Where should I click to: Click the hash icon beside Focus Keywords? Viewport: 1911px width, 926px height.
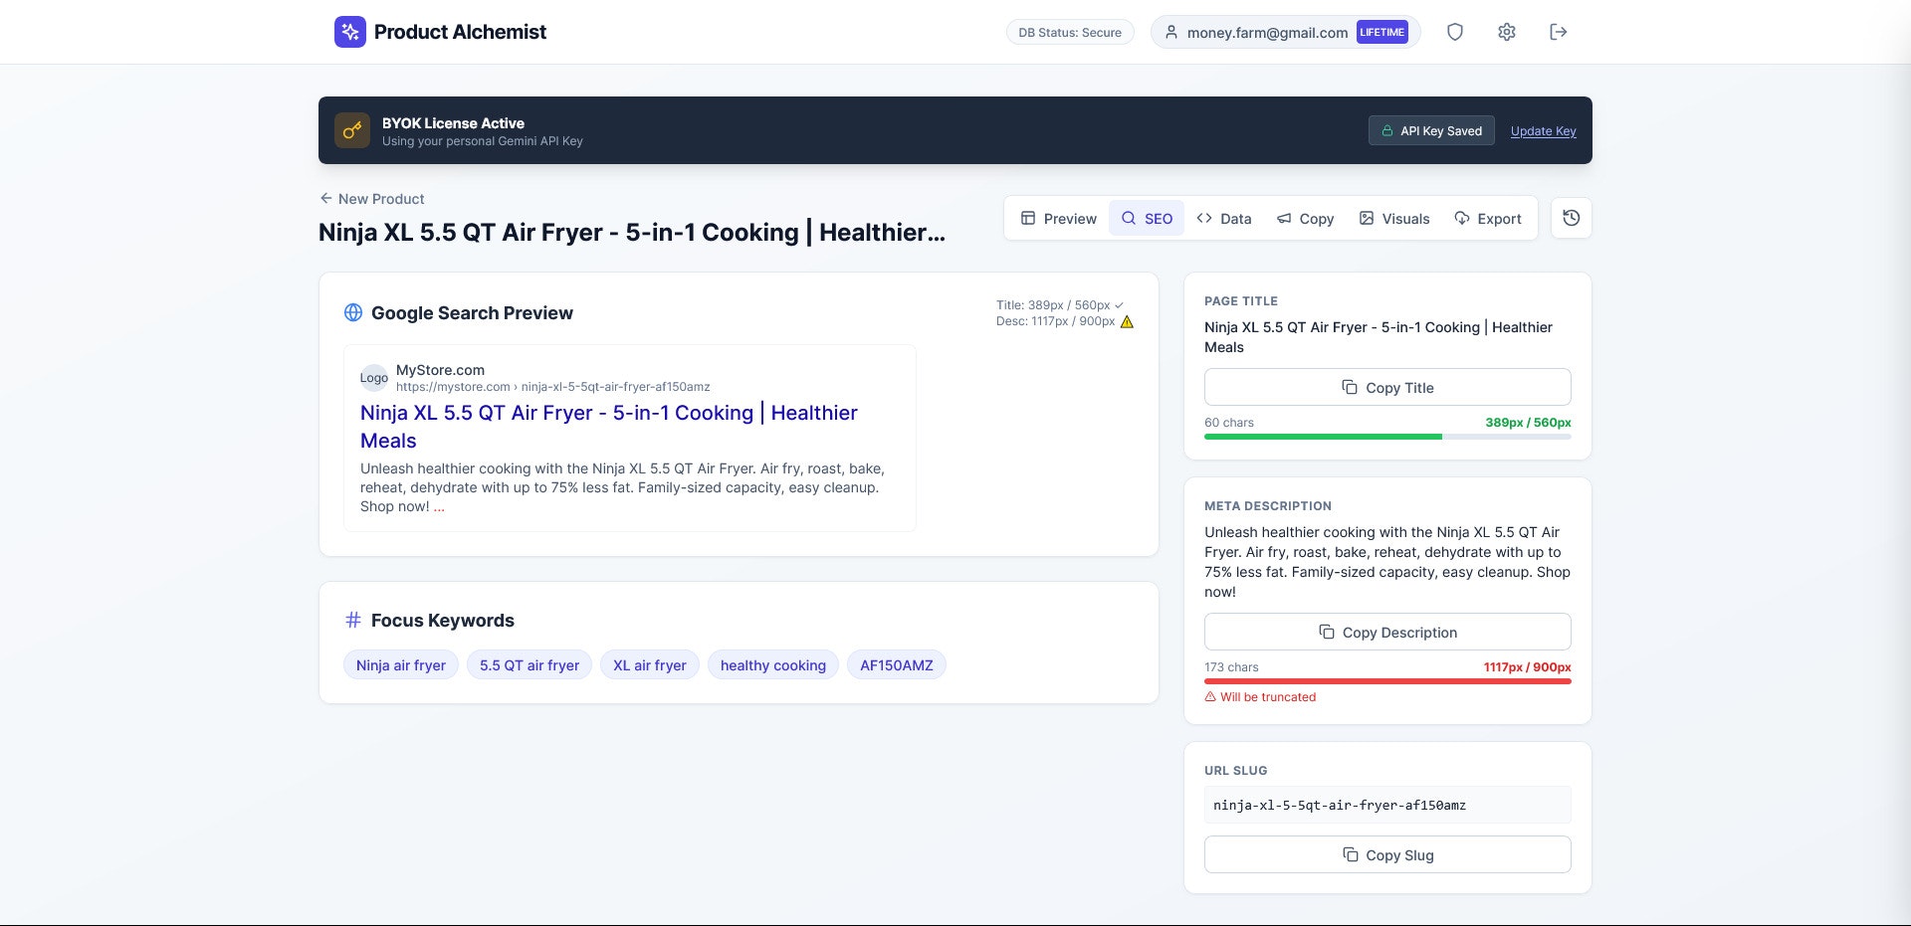pos(353,620)
